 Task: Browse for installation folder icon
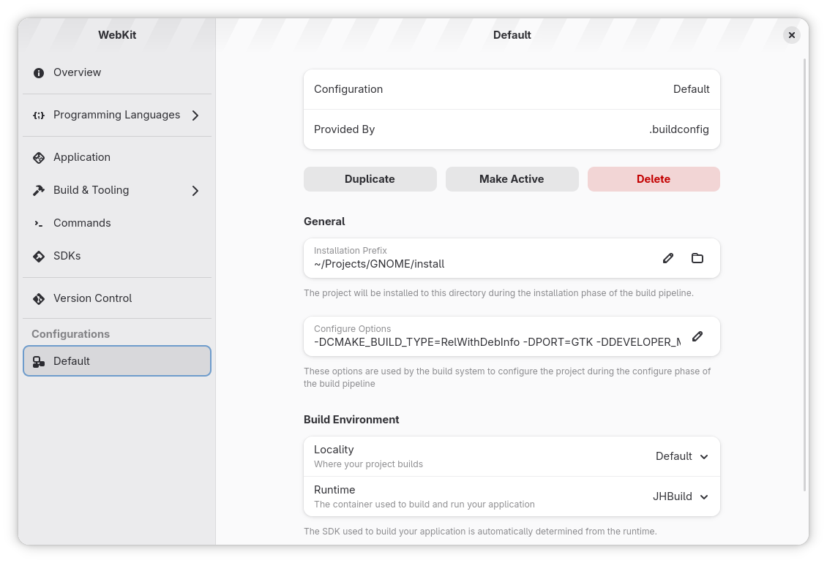(x=697, y=258)
